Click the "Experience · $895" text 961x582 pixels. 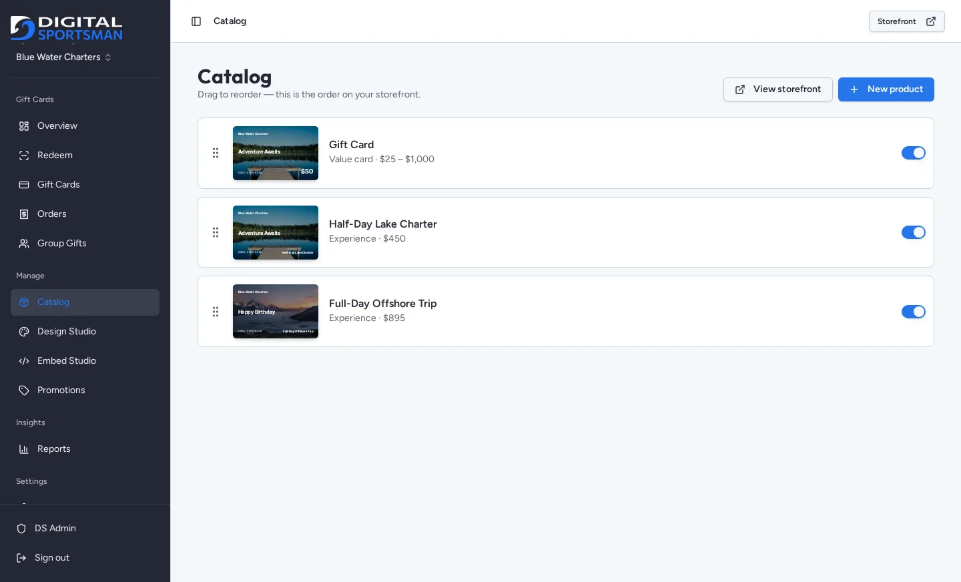pyautogui.click(x=367, y=318)
